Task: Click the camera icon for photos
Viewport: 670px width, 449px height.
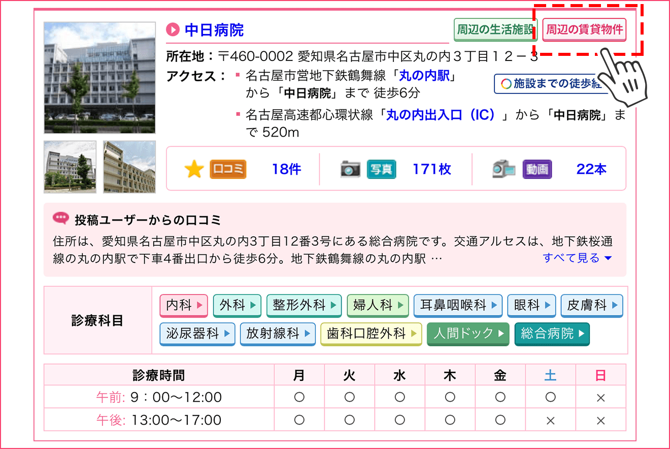Action: (x=350, y=169)
